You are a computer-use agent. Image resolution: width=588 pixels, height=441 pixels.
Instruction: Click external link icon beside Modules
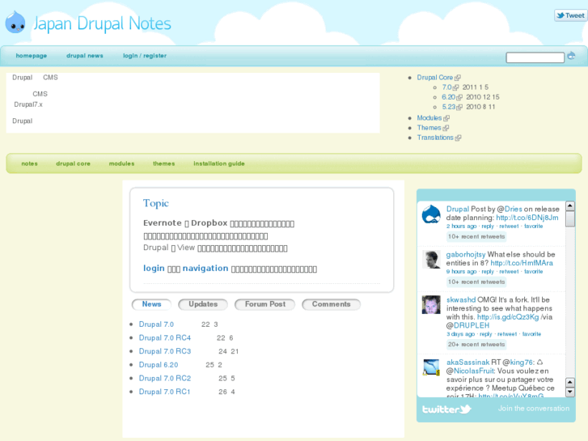pyautogui.click(x=446, y=118)
